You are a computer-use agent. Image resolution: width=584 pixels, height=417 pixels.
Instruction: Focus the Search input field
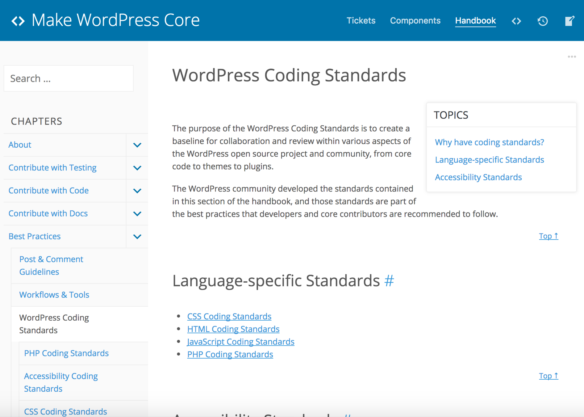click(69, 78)
